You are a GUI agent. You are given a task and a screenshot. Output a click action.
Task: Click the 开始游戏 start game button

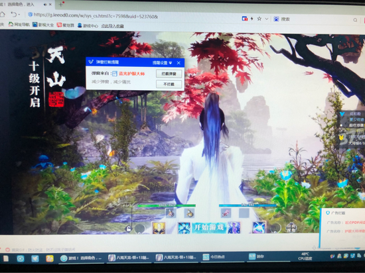(x=209, y=227)
